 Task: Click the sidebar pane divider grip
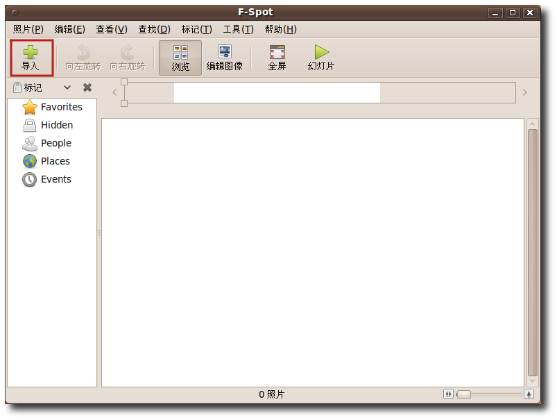pyautogui.click(x=99, y=233)
